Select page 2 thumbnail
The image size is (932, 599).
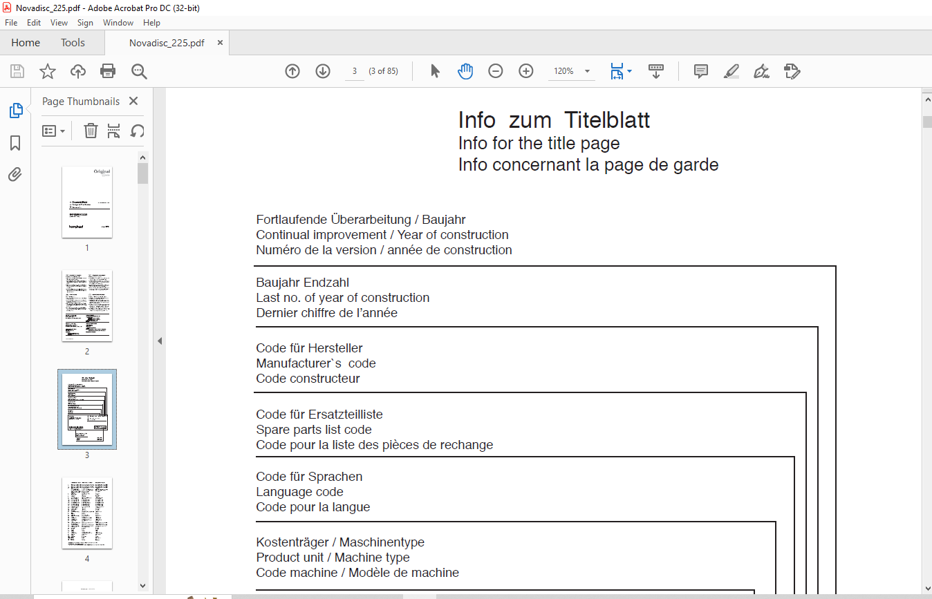(87, 305)
